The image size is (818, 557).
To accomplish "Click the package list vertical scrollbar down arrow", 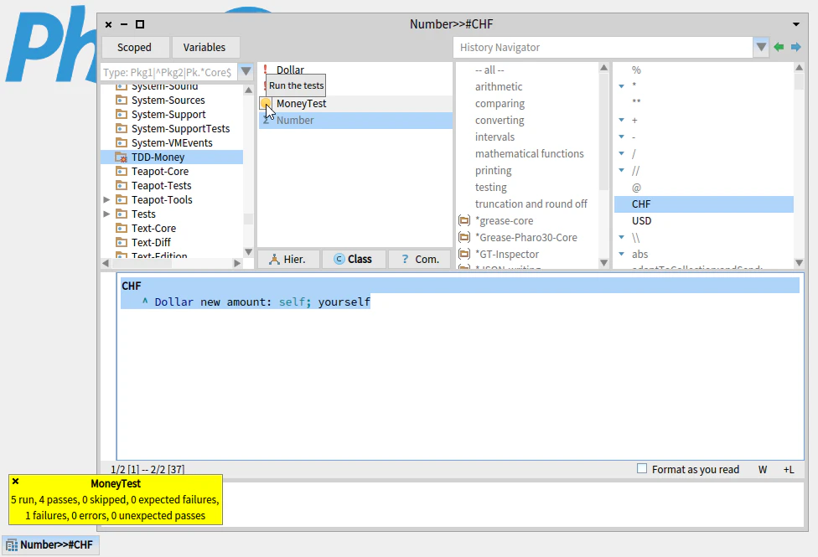I will (x=248, y=252).
